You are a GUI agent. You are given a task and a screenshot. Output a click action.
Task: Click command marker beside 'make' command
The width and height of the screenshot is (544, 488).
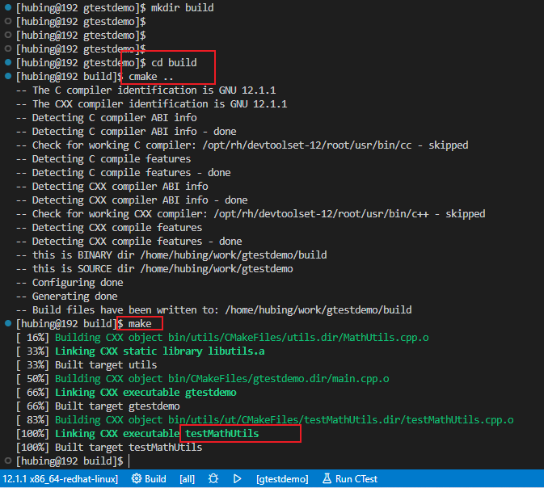tap(8, 324)
